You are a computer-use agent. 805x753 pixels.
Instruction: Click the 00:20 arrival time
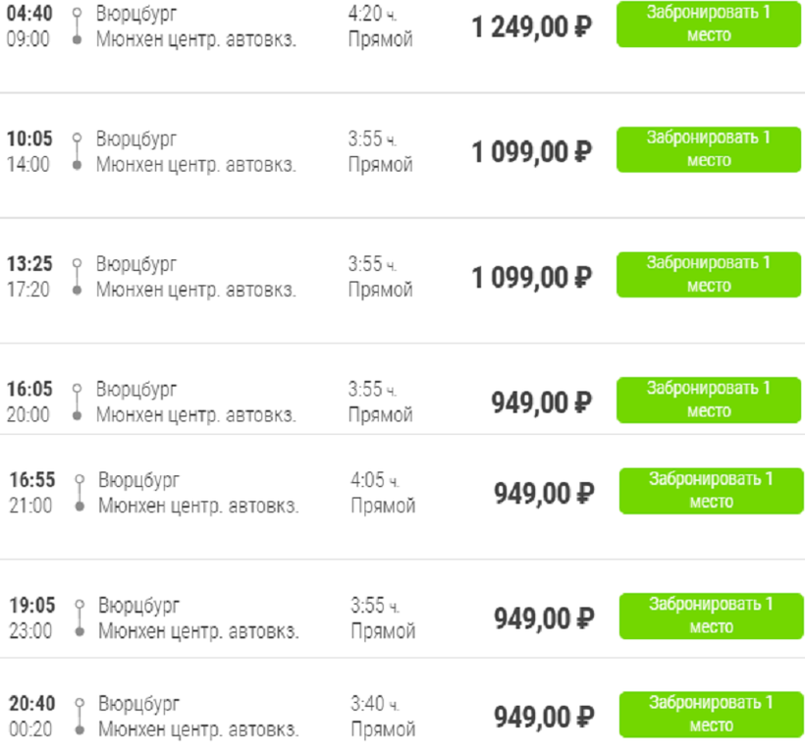(x=30, y=729)
